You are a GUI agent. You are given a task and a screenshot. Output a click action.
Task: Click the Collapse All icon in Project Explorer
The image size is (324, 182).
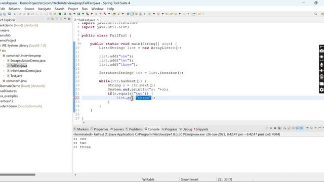[x=49, y=19]
